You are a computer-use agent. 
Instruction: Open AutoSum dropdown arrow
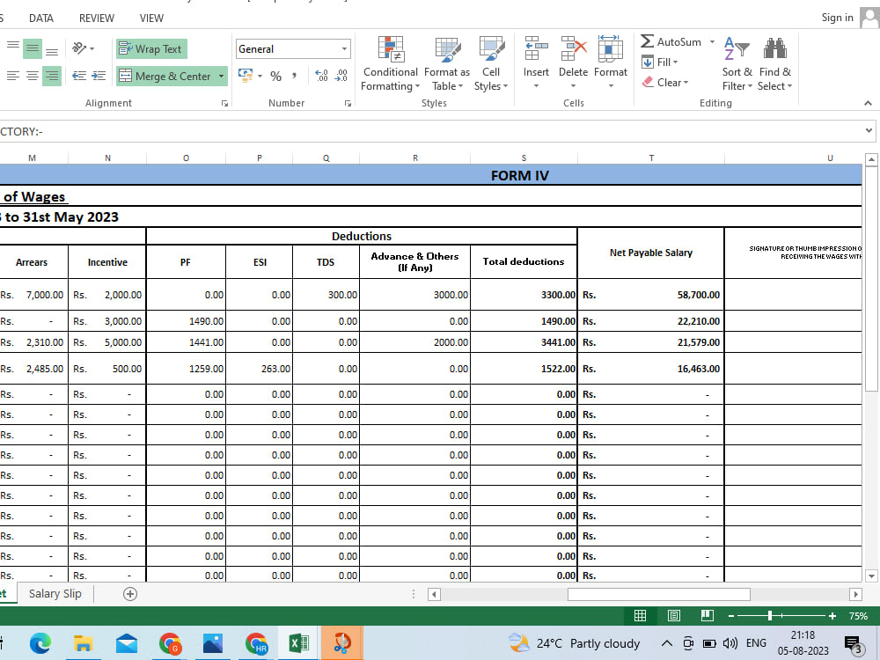tap(712, 42)
